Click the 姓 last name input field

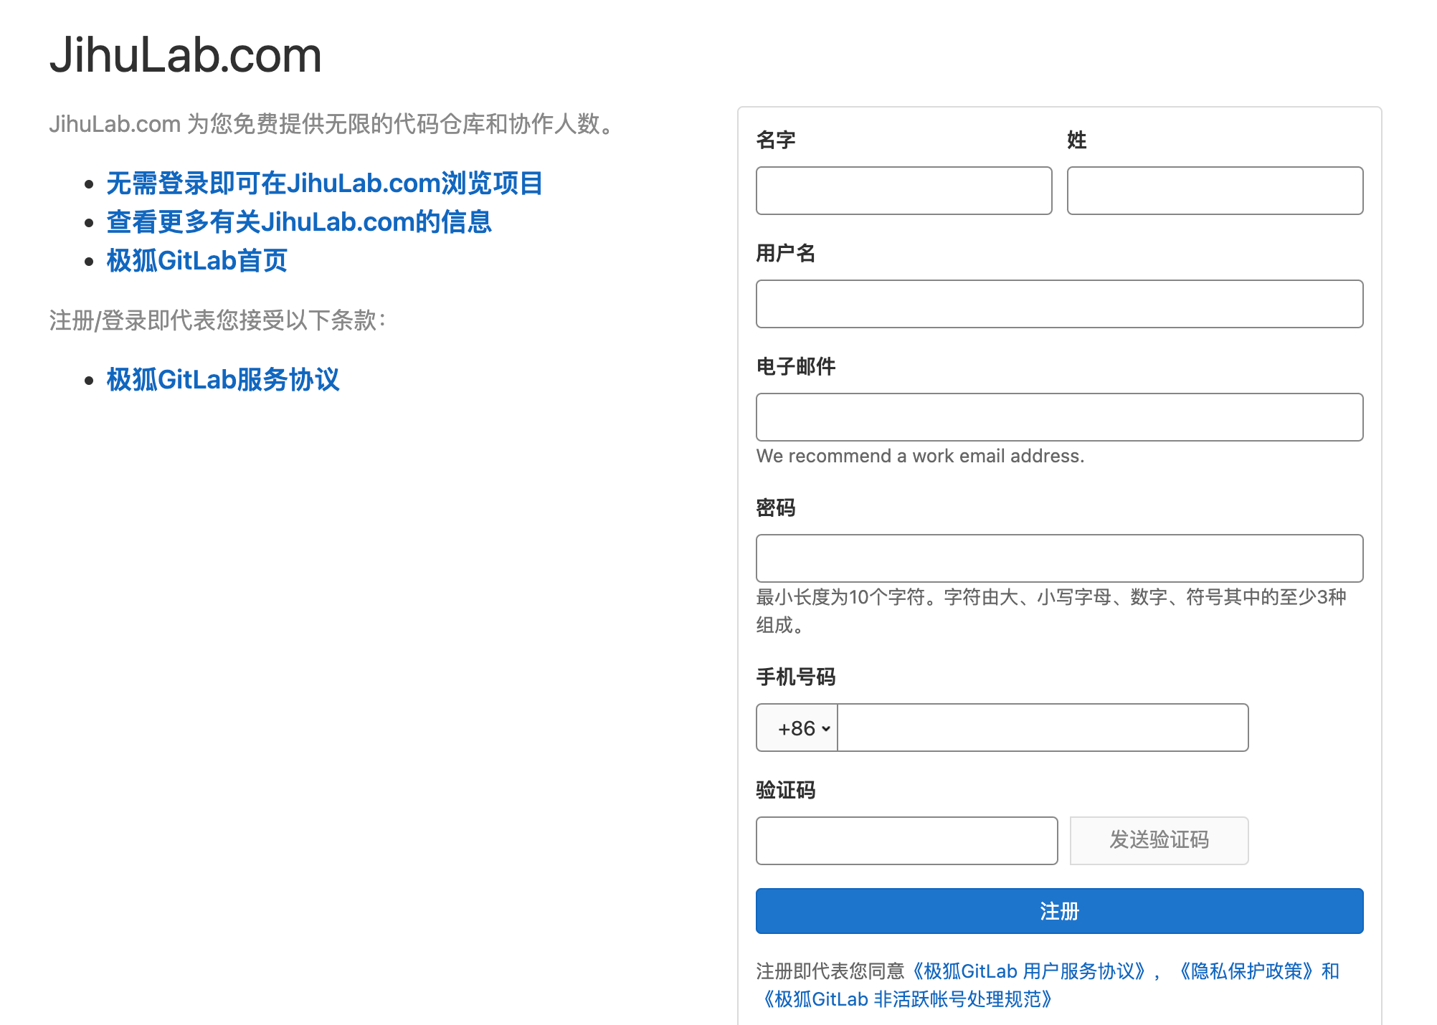(1215, 191)
